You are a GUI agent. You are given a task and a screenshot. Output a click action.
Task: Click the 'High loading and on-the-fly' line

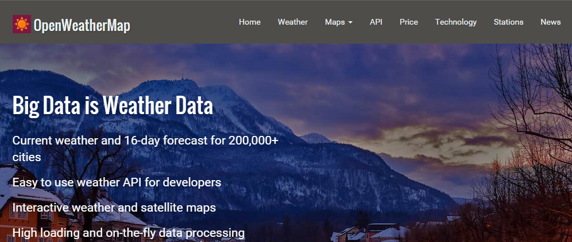coord(129,233)
